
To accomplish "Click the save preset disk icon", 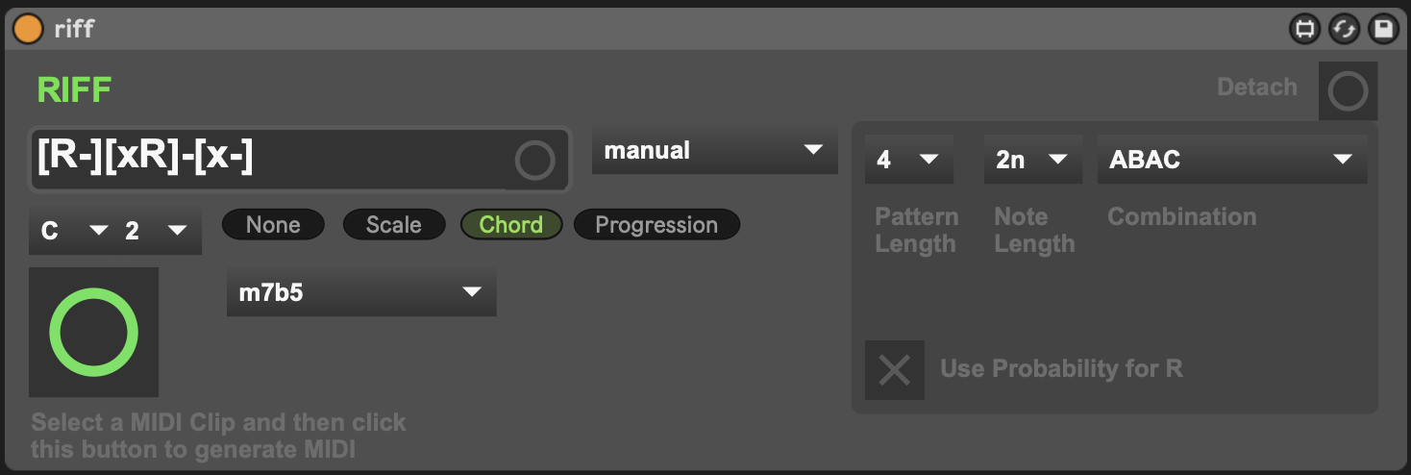I will 1383,29.
